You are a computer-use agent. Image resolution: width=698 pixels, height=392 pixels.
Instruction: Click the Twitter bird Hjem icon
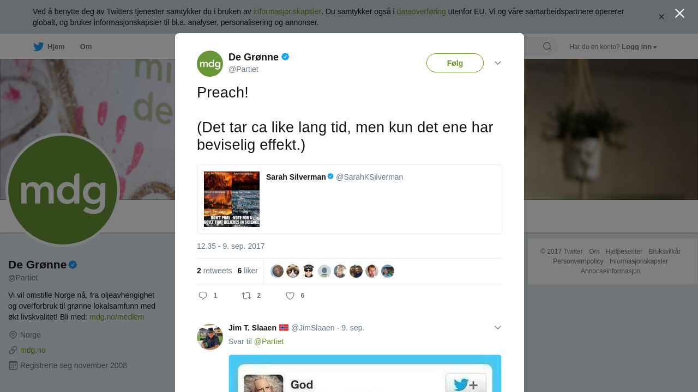pos(38,46)
